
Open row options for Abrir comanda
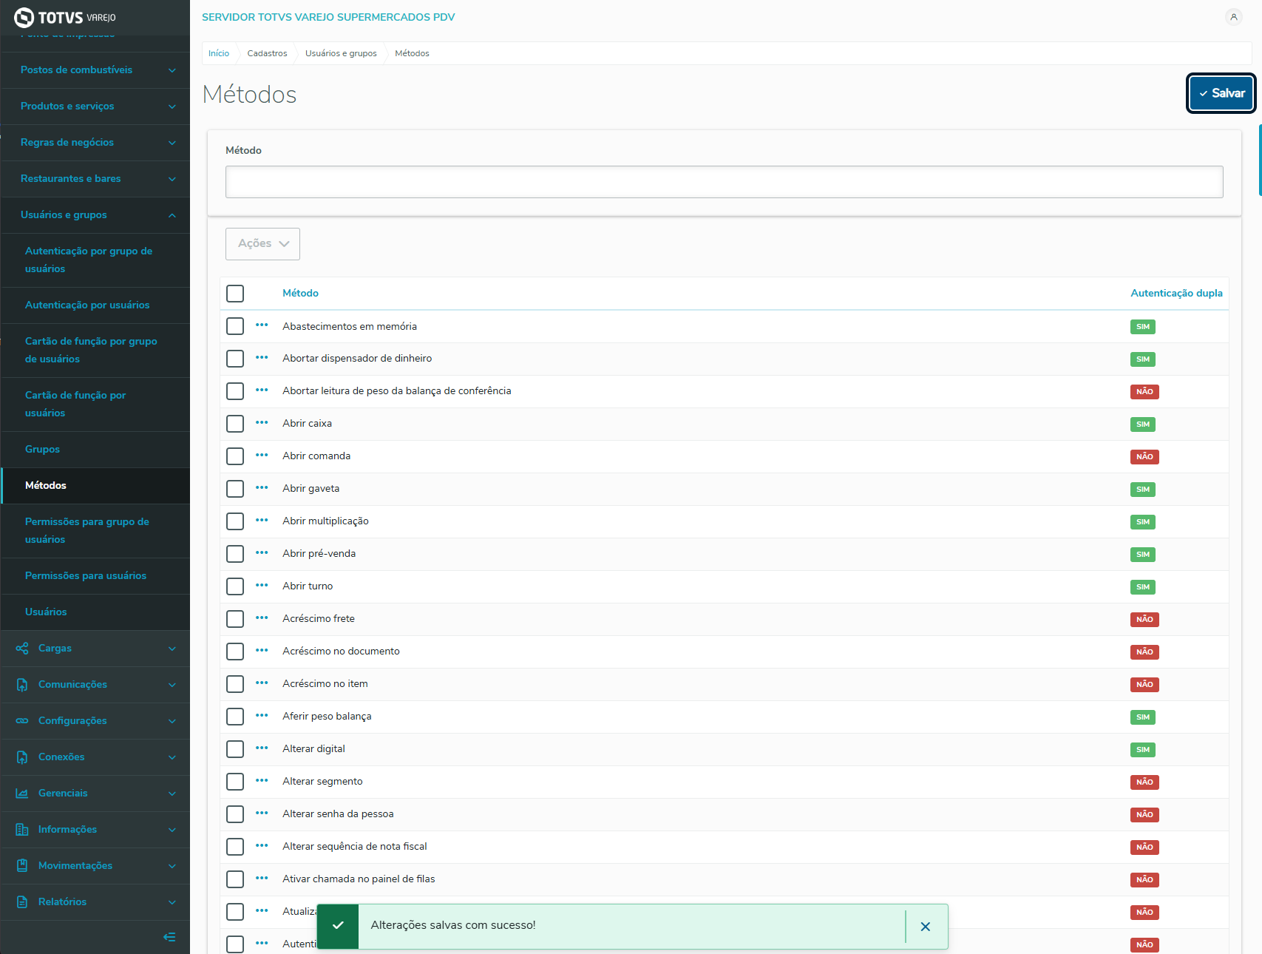tap(262, 456)
